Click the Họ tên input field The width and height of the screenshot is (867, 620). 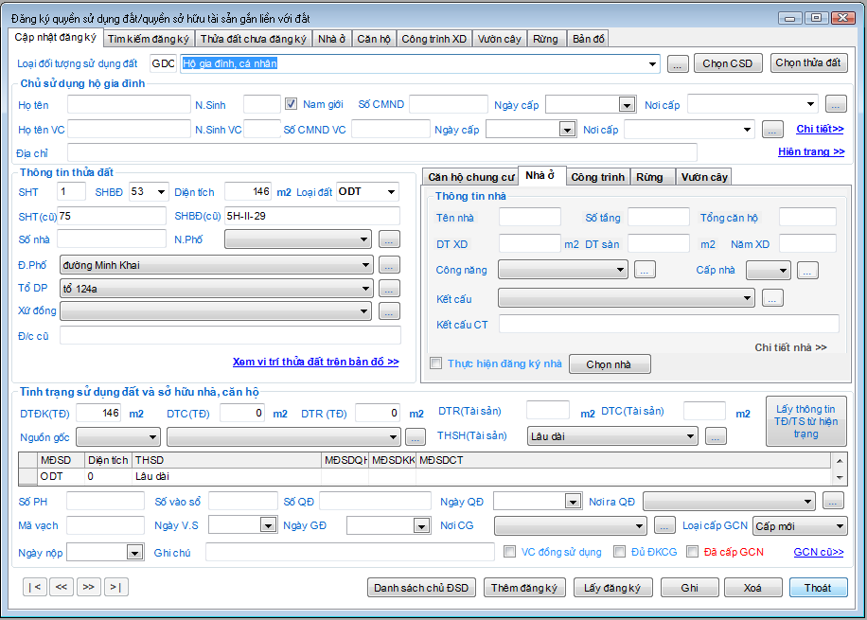pos(130,104)
